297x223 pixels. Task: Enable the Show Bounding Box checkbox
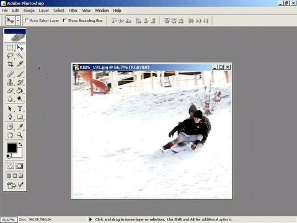[64, 20]
